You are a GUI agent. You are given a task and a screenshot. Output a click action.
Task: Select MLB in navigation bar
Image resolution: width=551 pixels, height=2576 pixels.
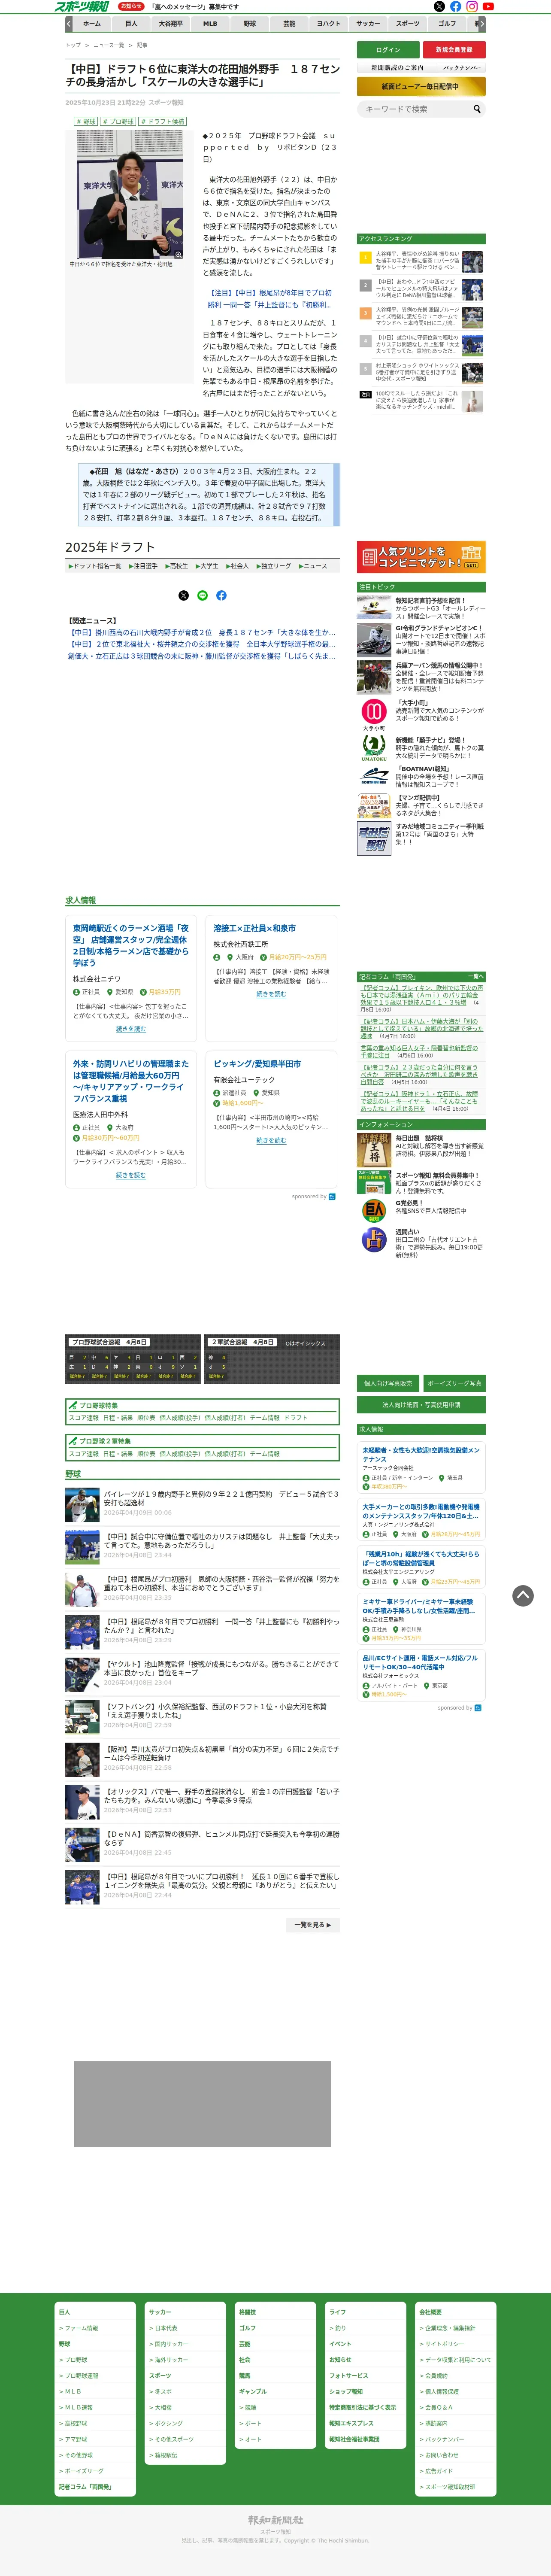click(210, 23)
